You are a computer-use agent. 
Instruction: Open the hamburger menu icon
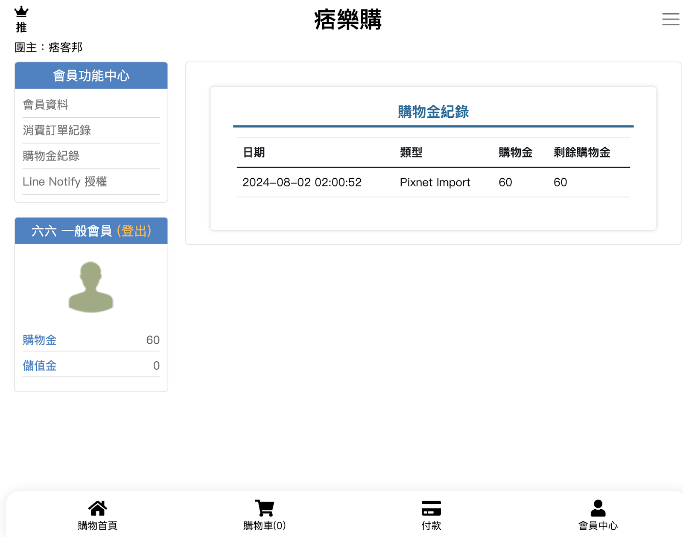(671, 19)
